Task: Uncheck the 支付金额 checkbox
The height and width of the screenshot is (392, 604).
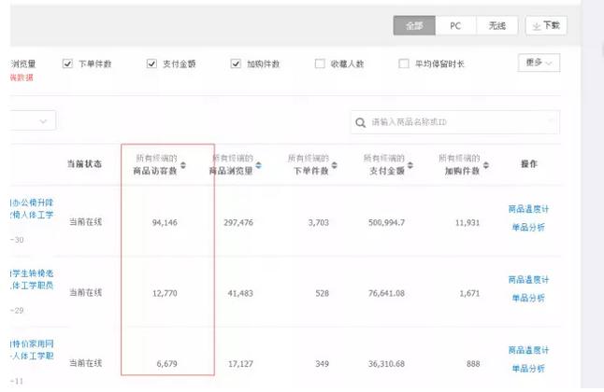Action: coord(151,63)
